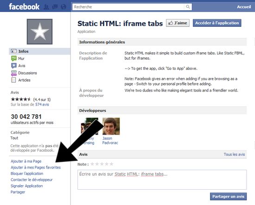The height and width of the screenshot is (205, 255).
Task: Click the Avis star icon in sidebar
Action: (x=14, y=66)
